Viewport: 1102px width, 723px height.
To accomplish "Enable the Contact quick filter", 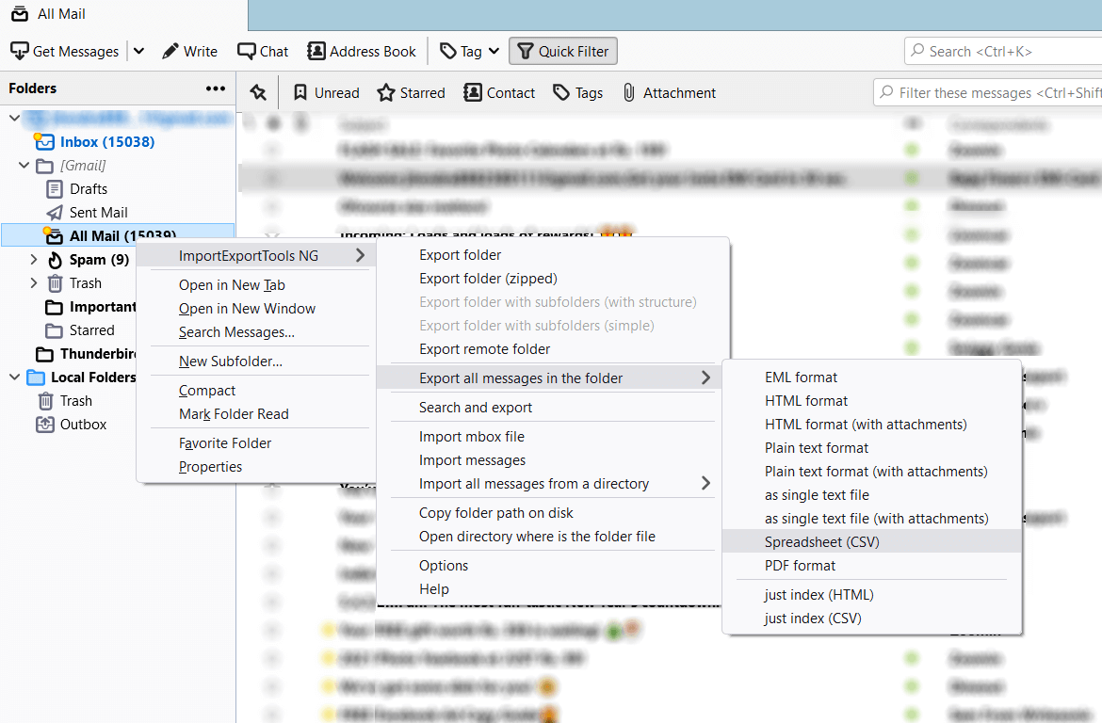I will pos(499,91).
